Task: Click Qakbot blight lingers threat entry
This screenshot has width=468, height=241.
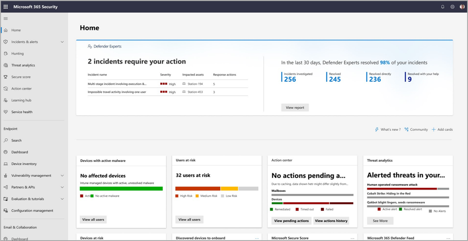Action: click(x=396, y=202)
